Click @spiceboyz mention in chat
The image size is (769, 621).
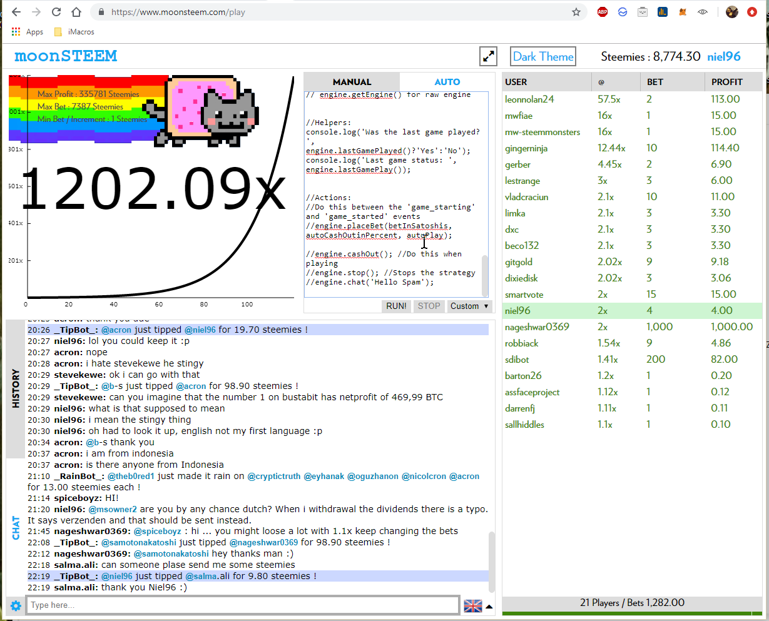[156, 531]
